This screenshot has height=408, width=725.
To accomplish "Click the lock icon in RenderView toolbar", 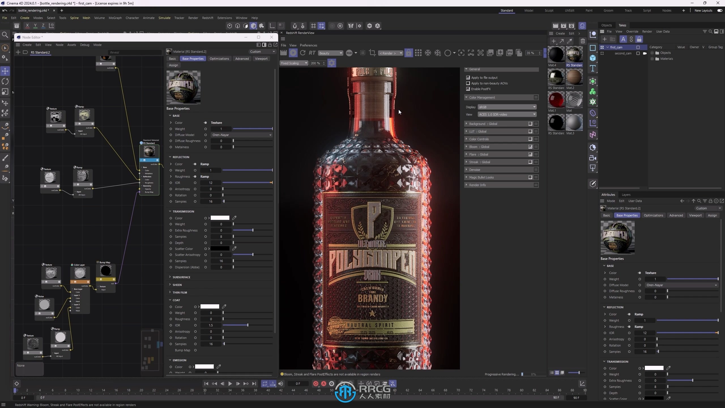I will click(x=408, y=53).
